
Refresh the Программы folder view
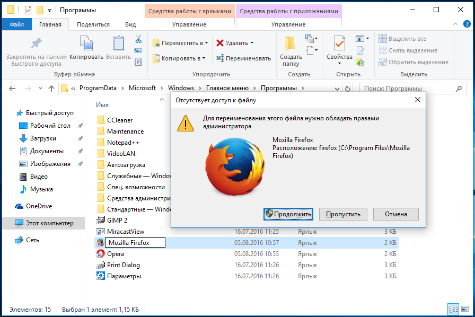pyautogui.click(x=348, y=89)
